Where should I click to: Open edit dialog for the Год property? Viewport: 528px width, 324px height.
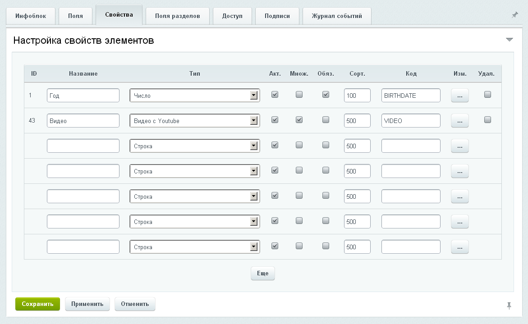click(x=459, y=96)
